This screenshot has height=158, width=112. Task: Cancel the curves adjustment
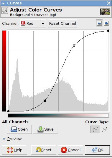[x=70, y=150]
